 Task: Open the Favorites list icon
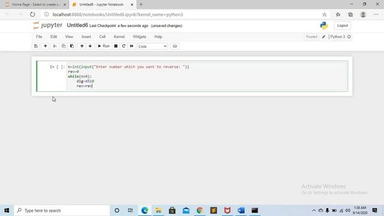pyautogui.click(x=338, y=14)
